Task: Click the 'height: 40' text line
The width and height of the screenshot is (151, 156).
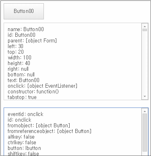Action: point(19,63)
